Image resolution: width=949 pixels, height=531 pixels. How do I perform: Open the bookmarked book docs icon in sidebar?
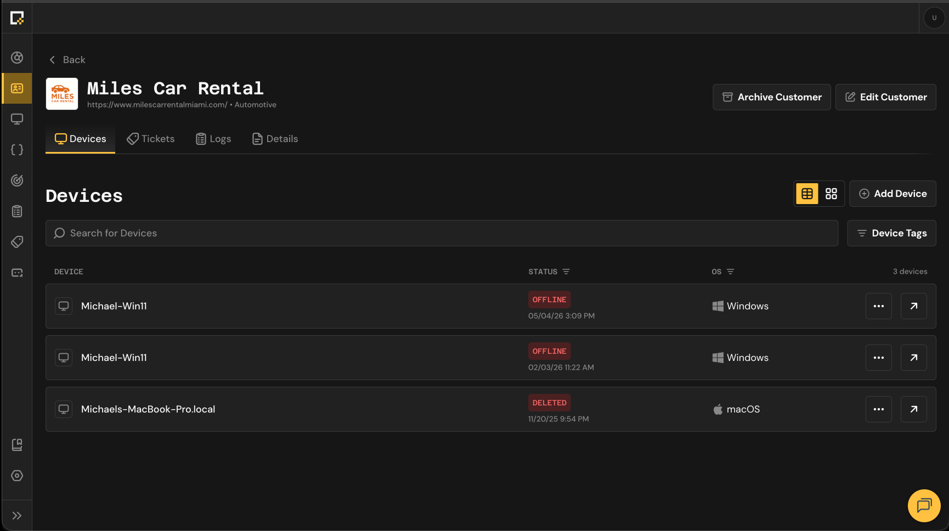pos(17,445)
